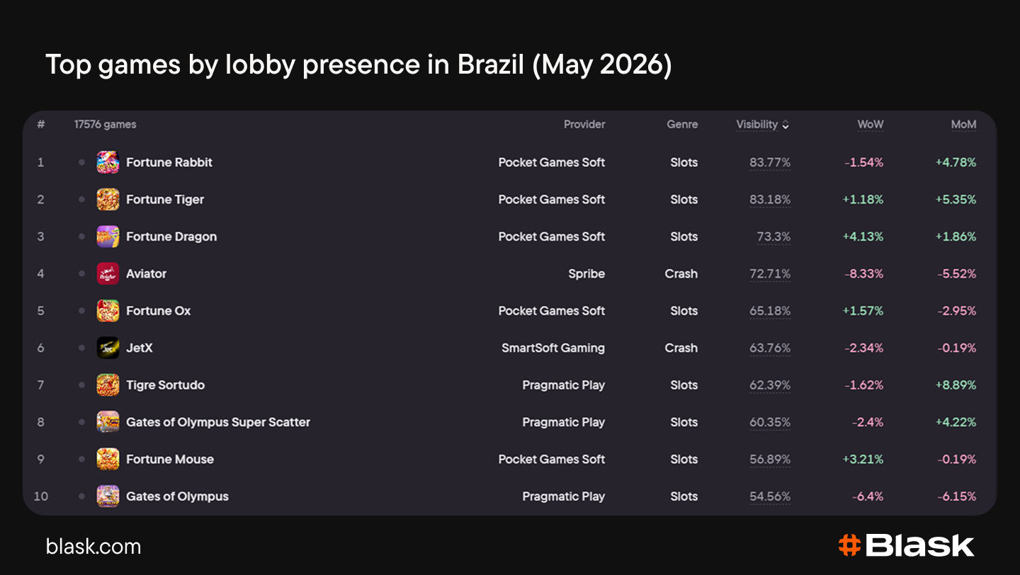Image resolution: width=1020 pixels, height=575 pixels.
Task: Sort the table by WoW column
Action: coord(871,124)
